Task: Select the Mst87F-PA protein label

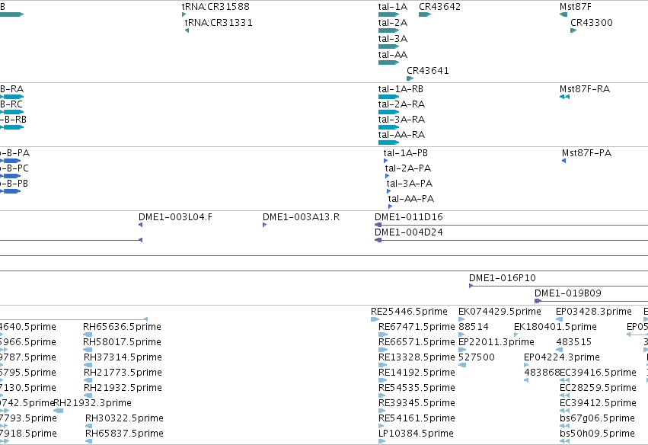Action: pyautogui.click(x=586, y=153)
